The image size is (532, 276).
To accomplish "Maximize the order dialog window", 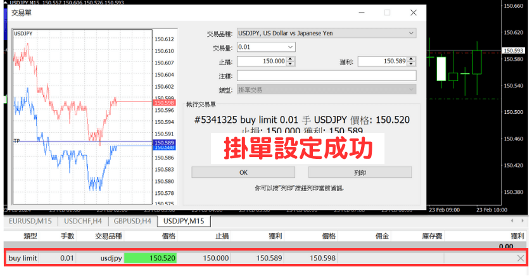I will (387, 12).
